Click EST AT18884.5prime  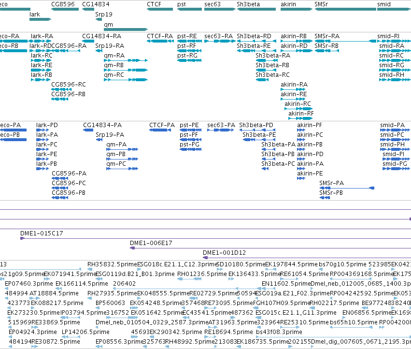tap(54, 293)
